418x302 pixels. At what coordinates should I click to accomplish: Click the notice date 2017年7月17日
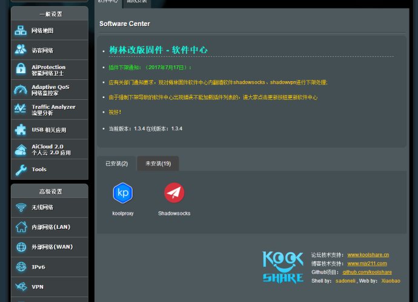tap(166, 67)
